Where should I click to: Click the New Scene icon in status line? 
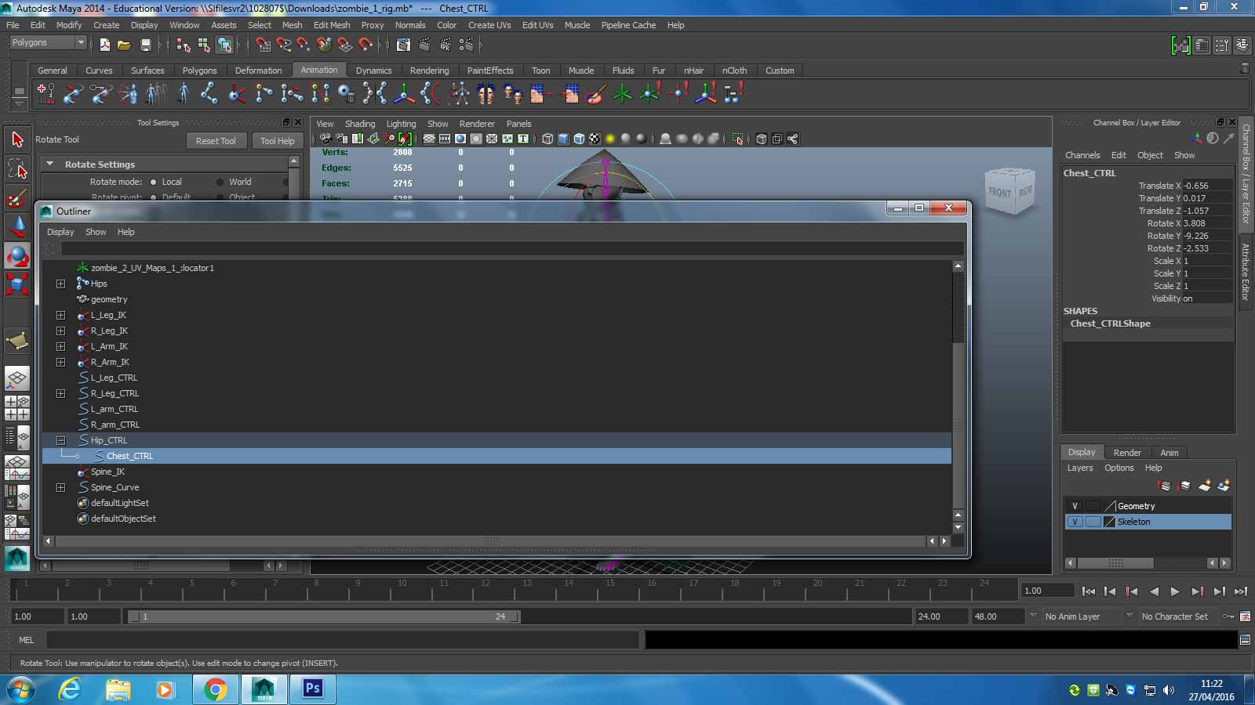[104, 45]
